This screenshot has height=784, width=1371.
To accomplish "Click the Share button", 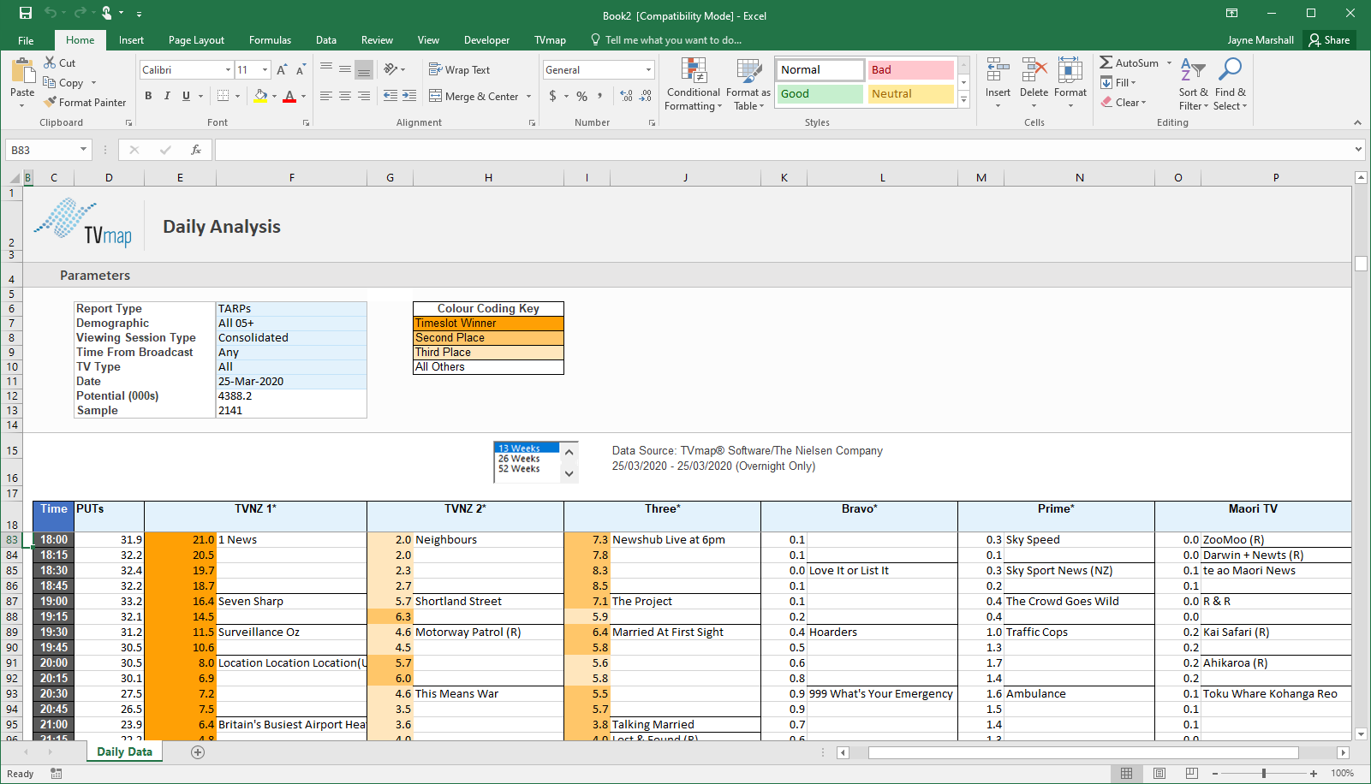I will tap(1329, 40).
